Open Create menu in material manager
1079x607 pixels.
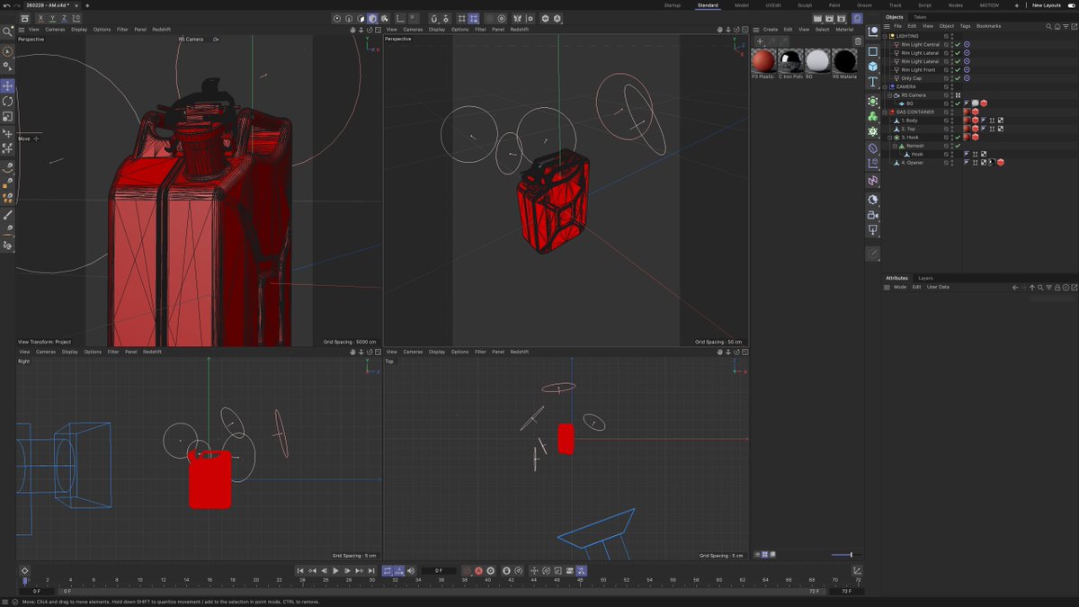pos(771,29)
